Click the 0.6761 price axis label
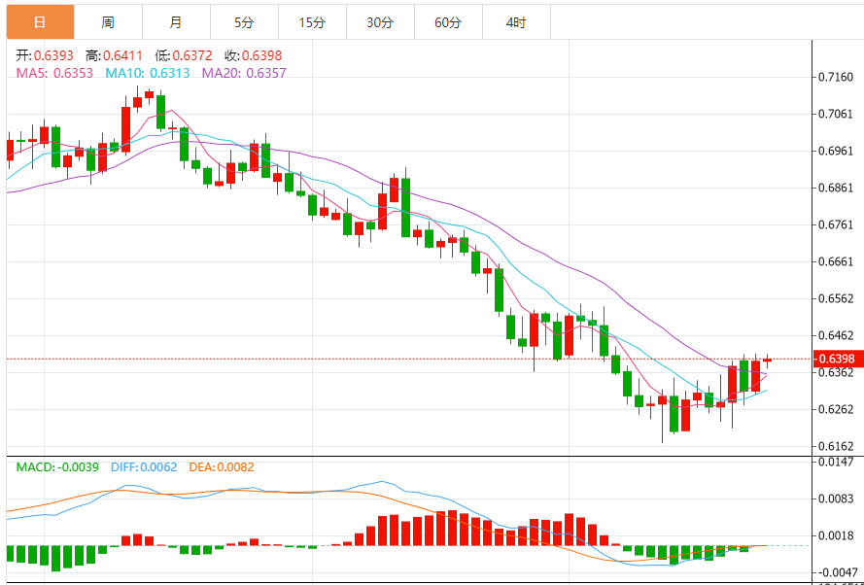 837,224
